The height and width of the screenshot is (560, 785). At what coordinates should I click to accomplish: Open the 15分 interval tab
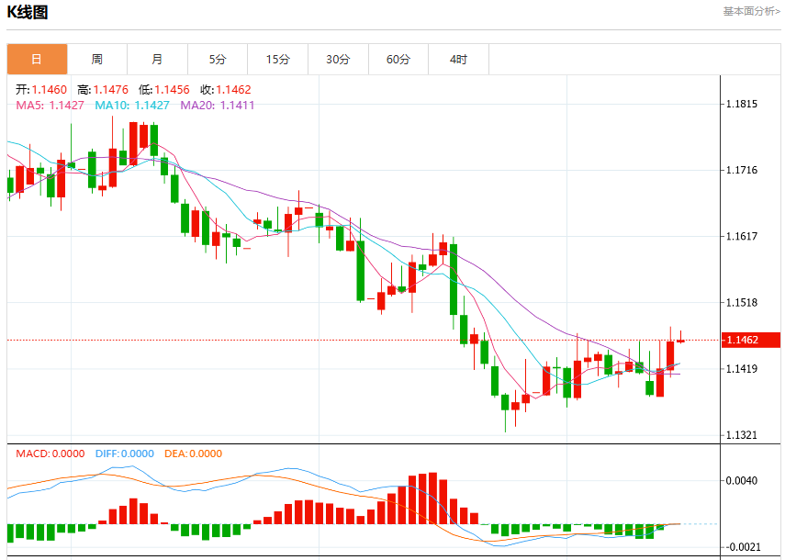click(278, 59)
